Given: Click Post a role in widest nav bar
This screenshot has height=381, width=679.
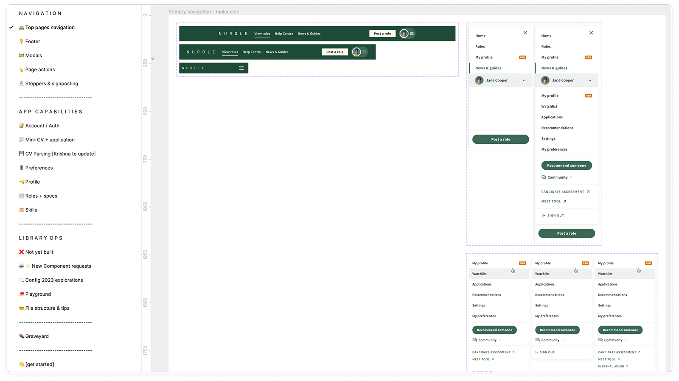Looking at the screenshot, I should [x=382, y=34].
